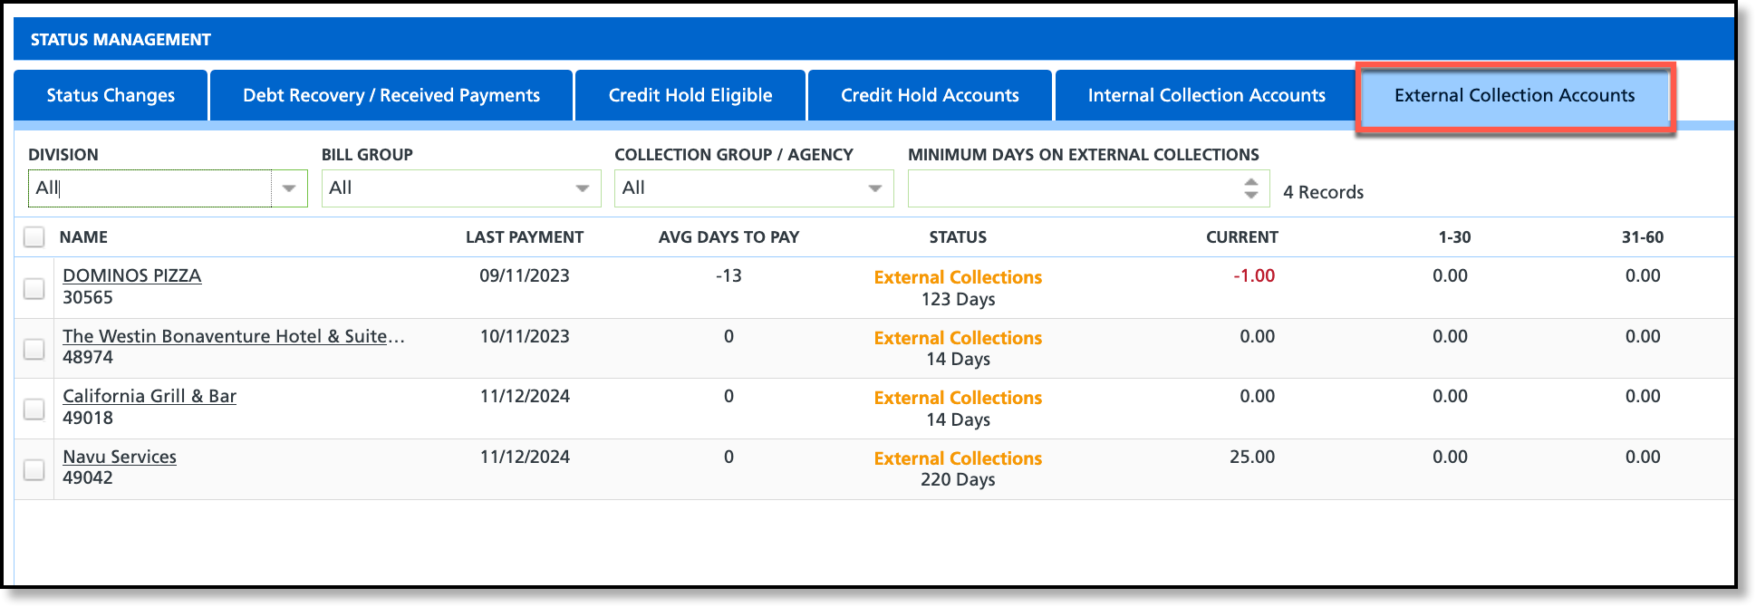
Task: Click the STATUS MANAGEMENT title bar
Action: [x=873, y=39]
